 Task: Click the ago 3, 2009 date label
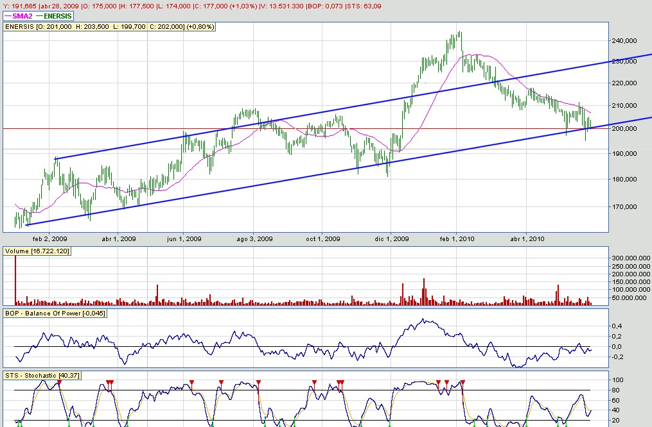[254, 239]
